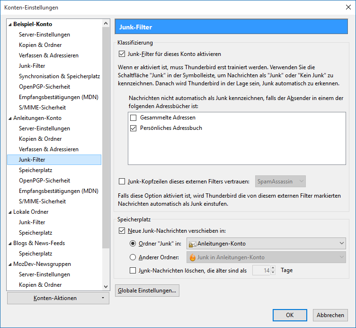
Task: Click the flame Junk icon in Anderer Ordner dropdown
Action: click(x=193, y=257)
